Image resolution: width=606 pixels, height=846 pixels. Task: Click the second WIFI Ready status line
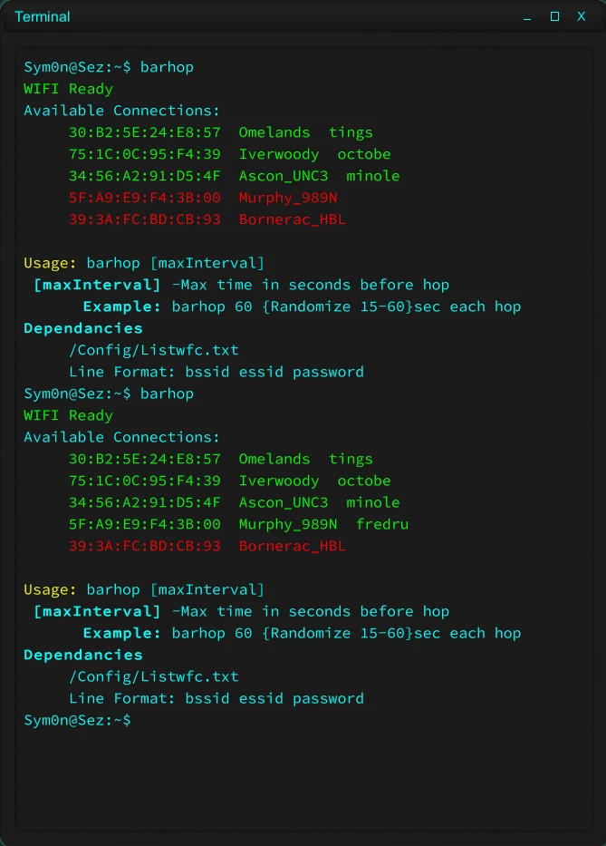click(68, 415)
